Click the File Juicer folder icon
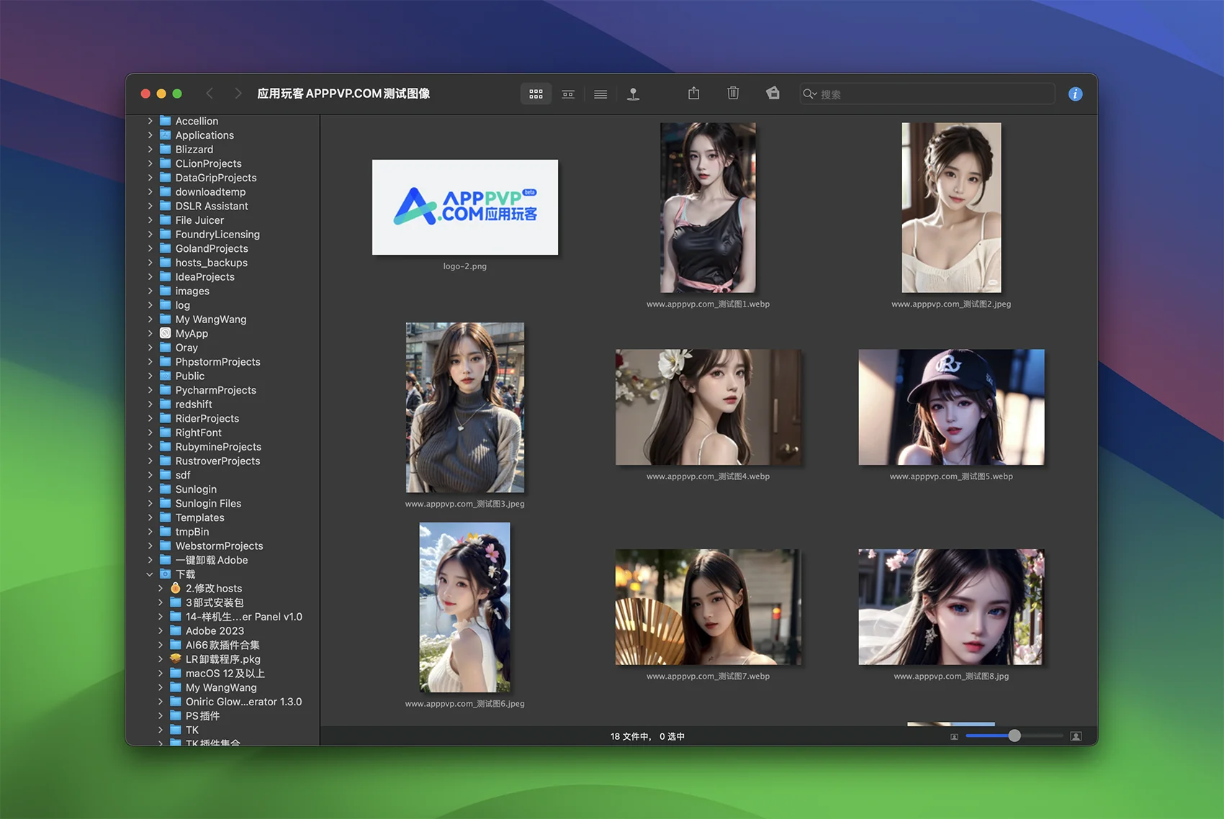Image resolution: width=1224 pixels, height=819 pixels. coord(166,220)
